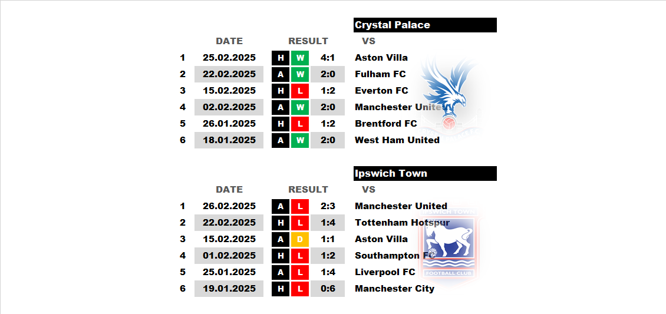Viewport: 666px width, 314px height.
Task: Select the Ipswich Town header bar
Action: click(425, 174)
